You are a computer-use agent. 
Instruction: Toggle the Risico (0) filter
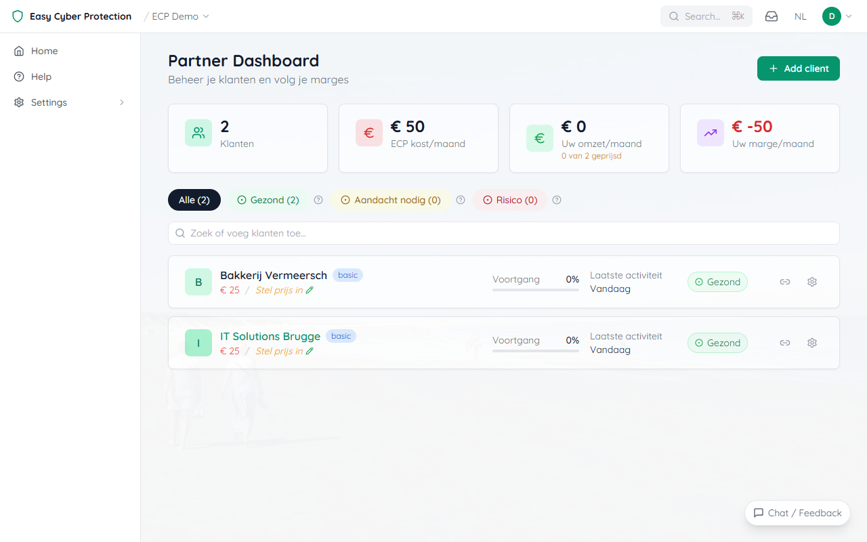click(510, 200)
